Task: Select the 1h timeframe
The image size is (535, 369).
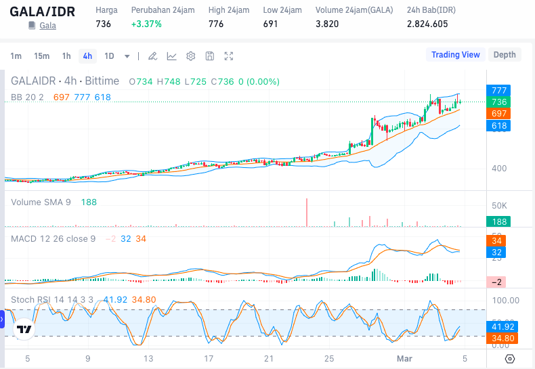Action: [66, 56]
